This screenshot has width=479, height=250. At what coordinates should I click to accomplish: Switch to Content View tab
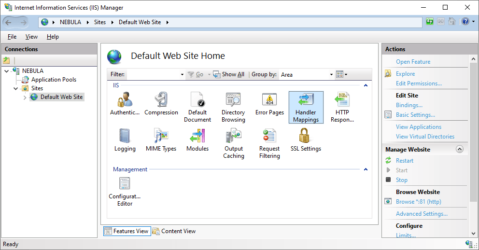pyautogui.click(x=174, y=231)
